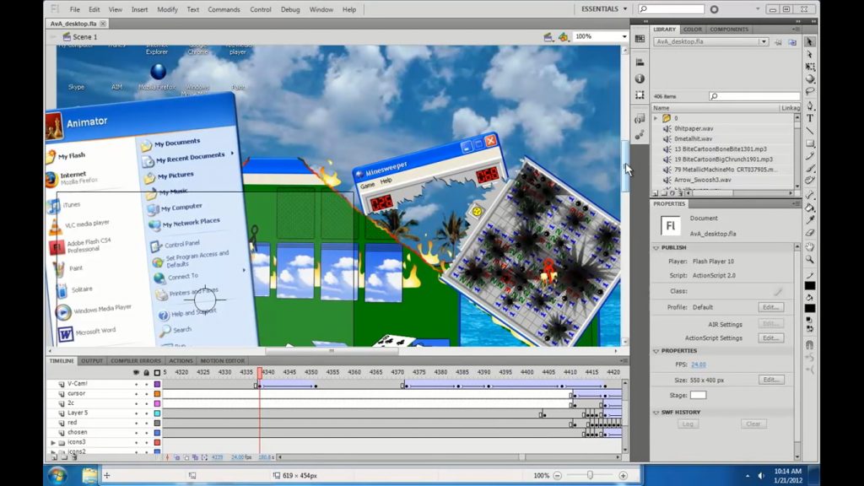
Task: Open the Align panel icon
Action: (640, 62)
